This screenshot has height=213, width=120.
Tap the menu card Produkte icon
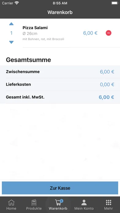(x=34, y=203)
